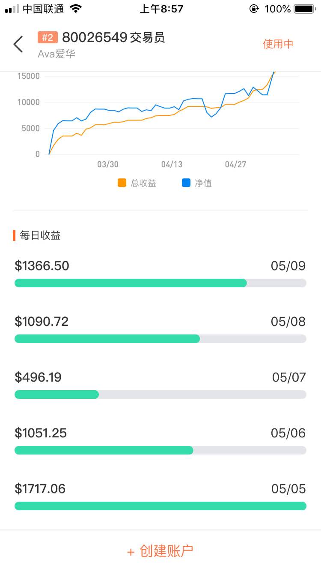This screenshot has width=321, height=572.
Task: Tap the 使用中 status link
Action: click(x=278, y=44)
